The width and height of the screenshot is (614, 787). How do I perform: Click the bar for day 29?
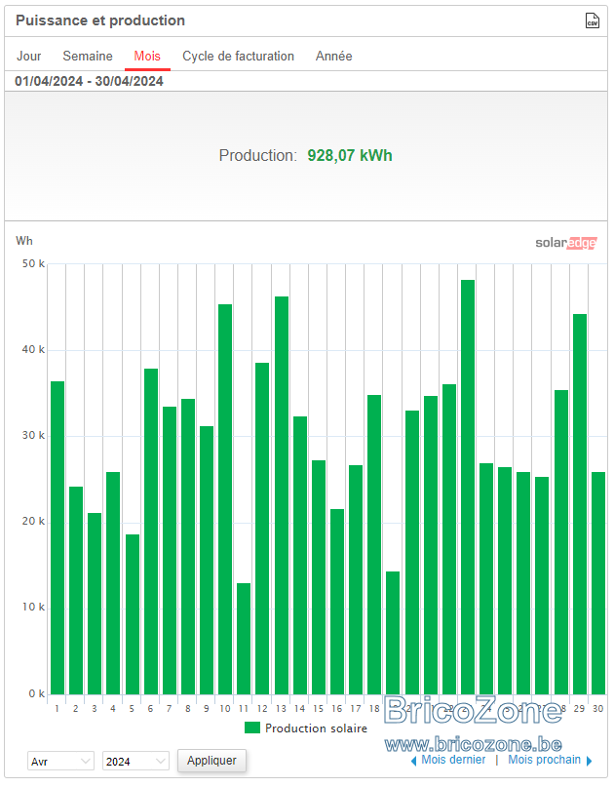pos(579,504)
